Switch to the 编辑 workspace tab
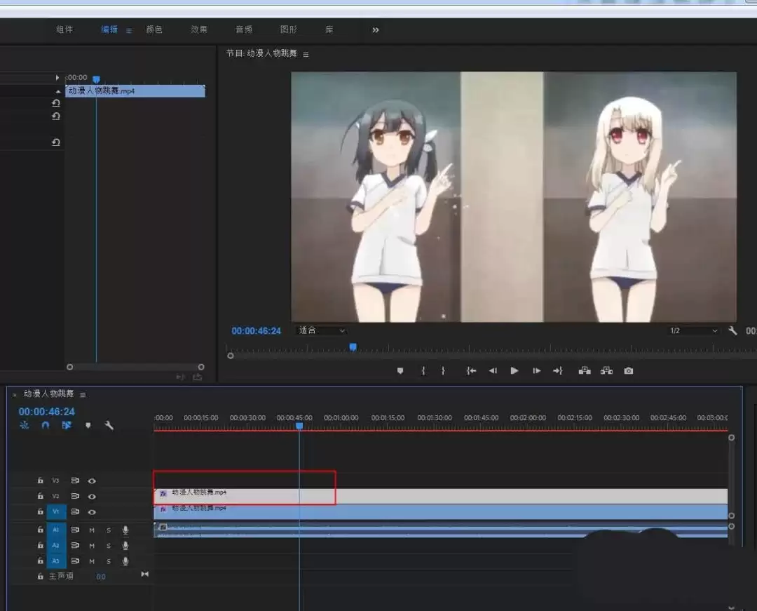Screen dimensions: 757x611 [x=109, y=29]
